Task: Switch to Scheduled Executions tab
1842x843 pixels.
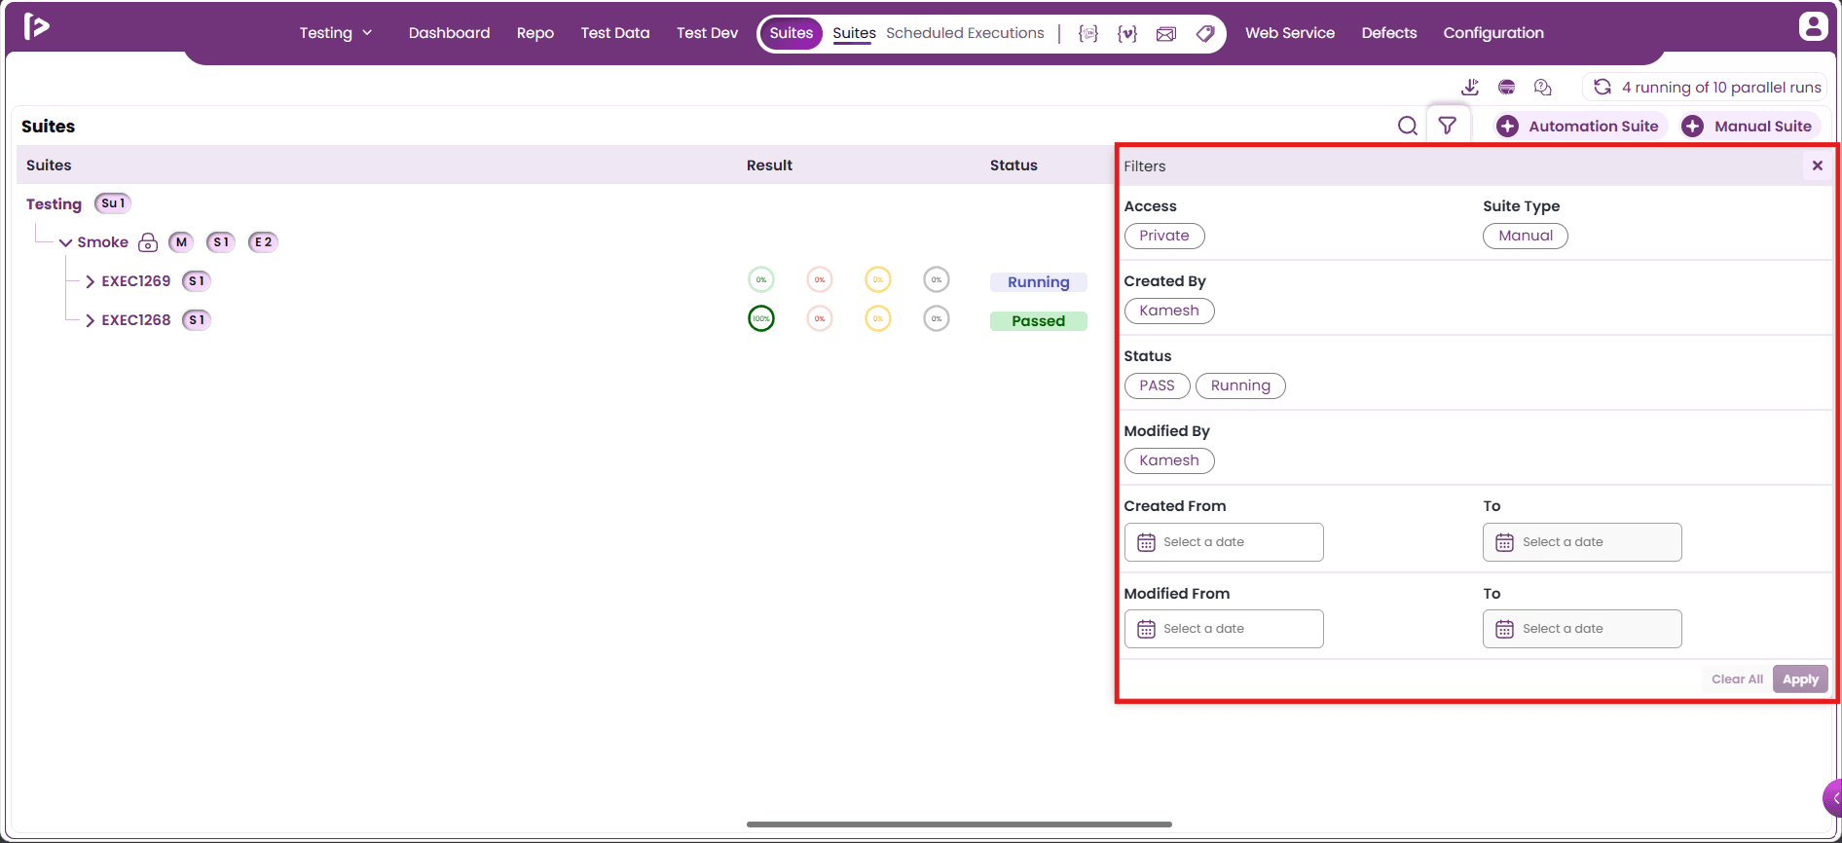Action: click(965, 33)
